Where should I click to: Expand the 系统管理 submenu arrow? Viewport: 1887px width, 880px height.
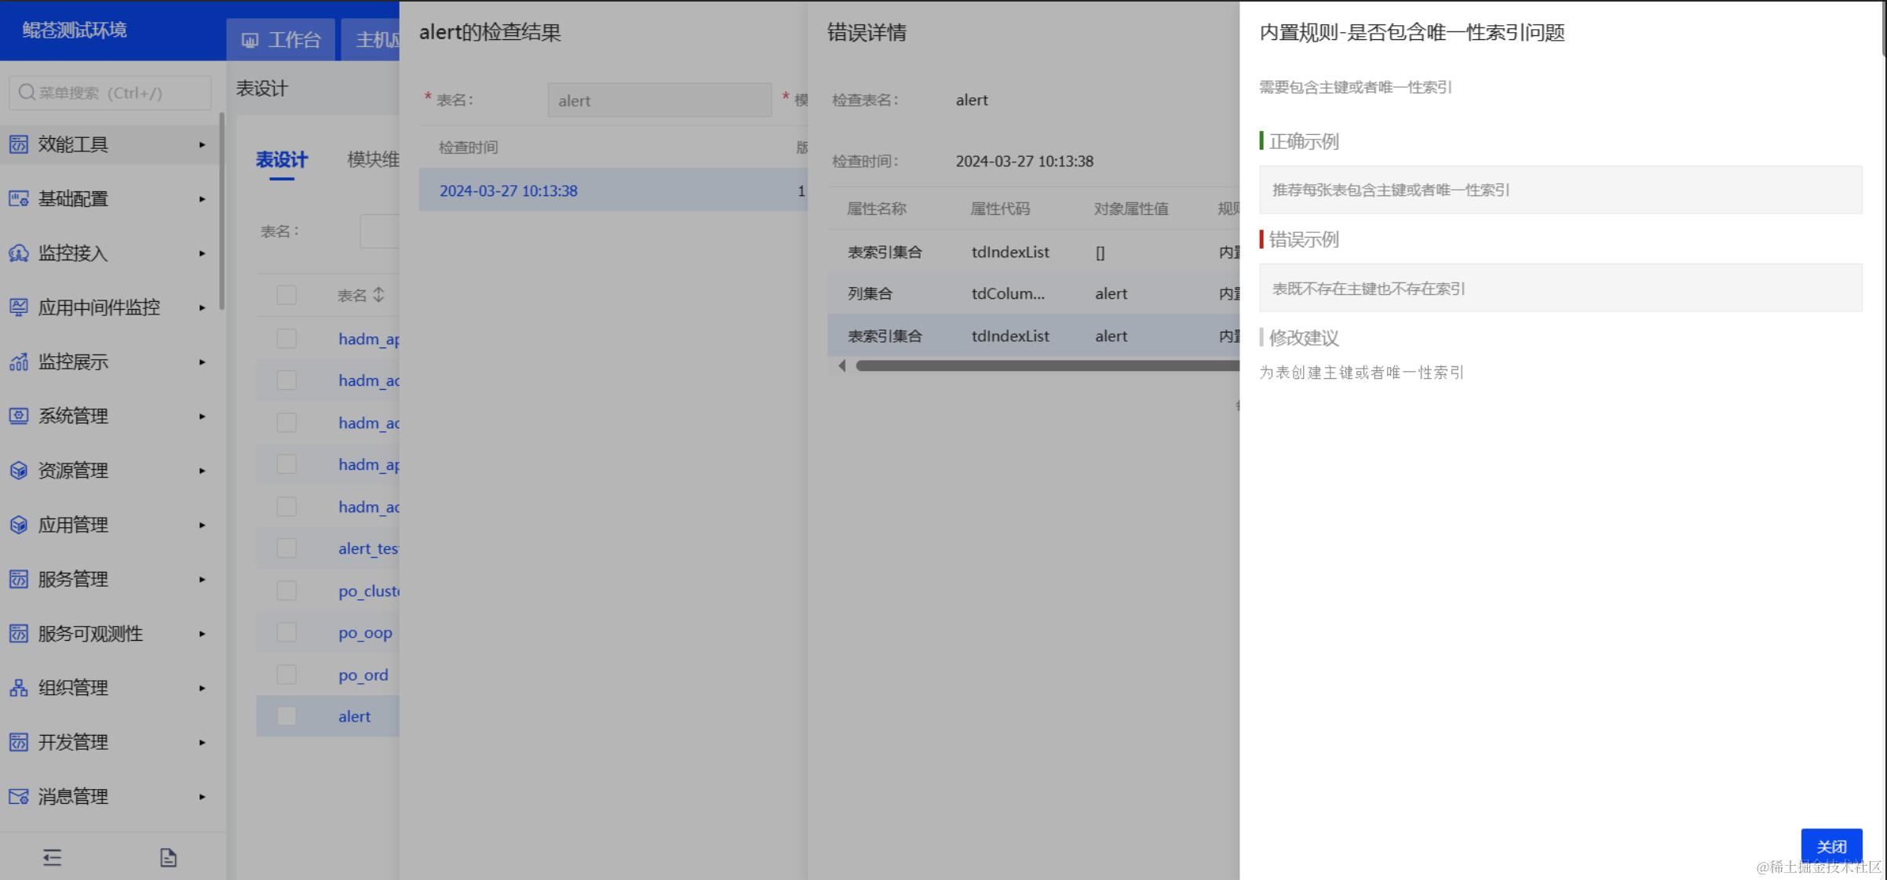coord(202,416)
